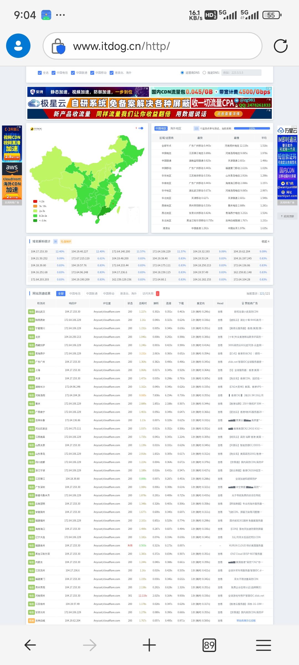299x665 pixels.
Task: Click the 极星云 cloud logo banner
Action: [x=47, y=103]
